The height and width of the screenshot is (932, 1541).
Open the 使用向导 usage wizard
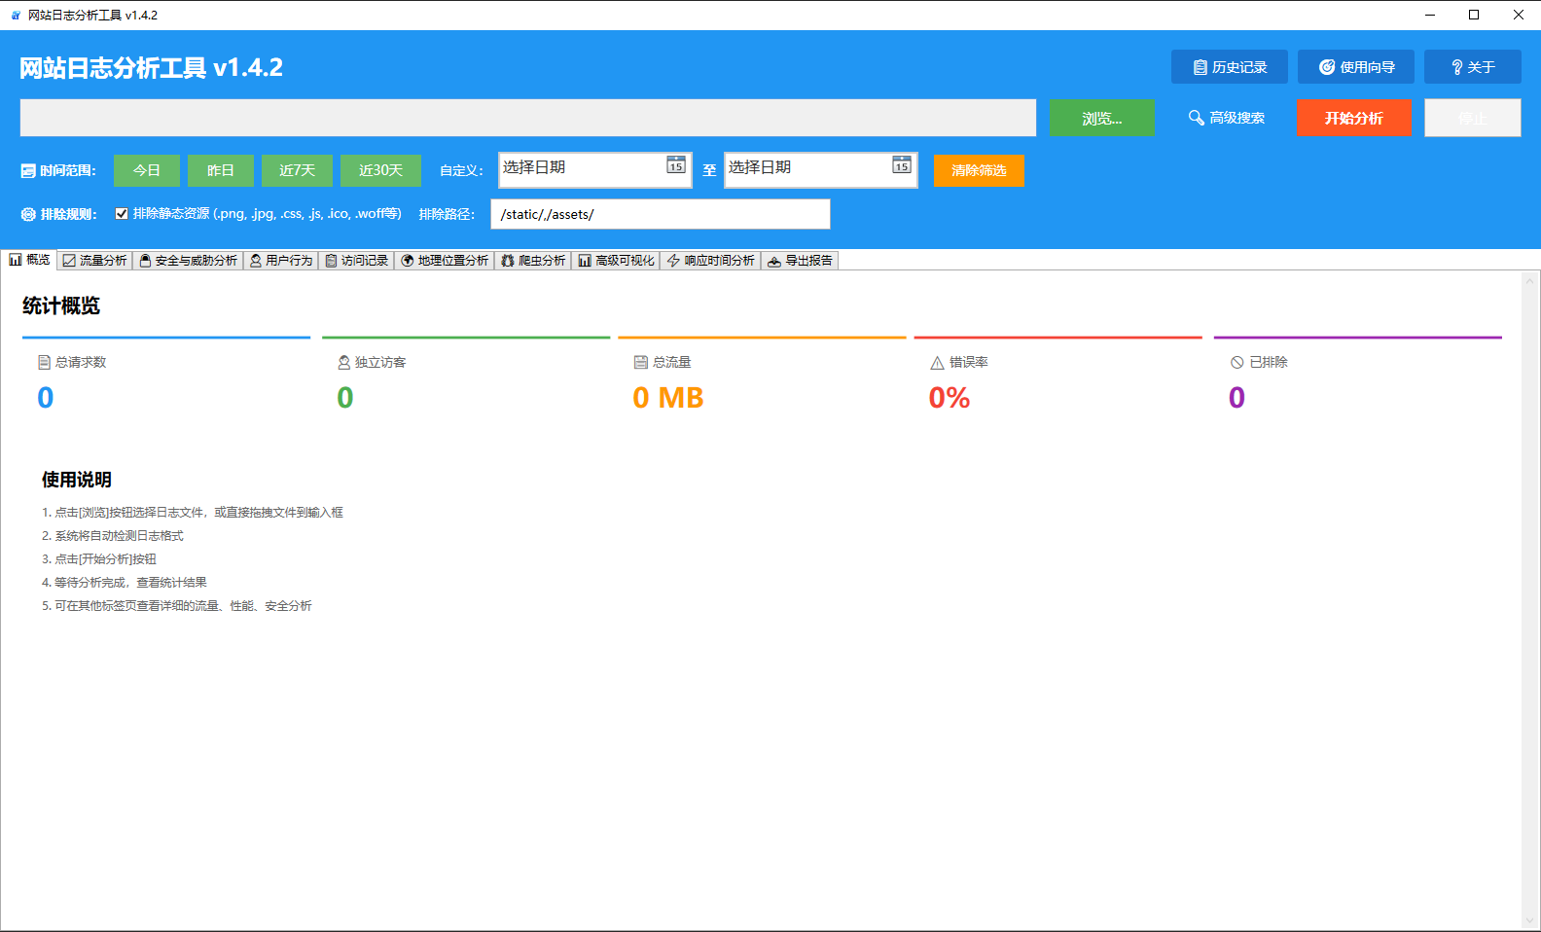1355,67
